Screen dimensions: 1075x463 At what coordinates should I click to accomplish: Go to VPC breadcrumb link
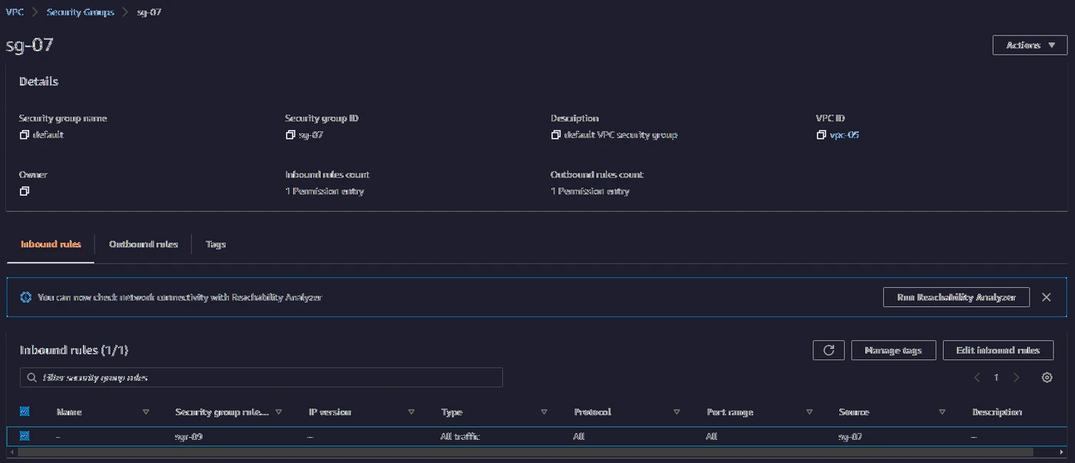coord(15,12)
